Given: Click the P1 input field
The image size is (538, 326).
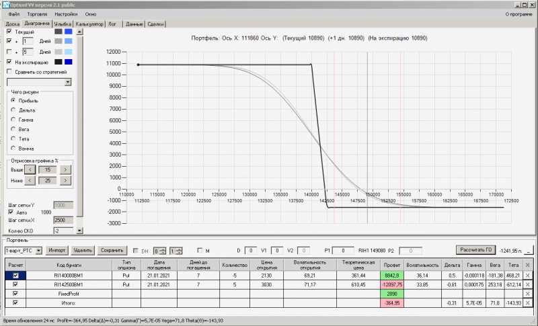Looking at the screenshot, I should [x=343, y=251].
